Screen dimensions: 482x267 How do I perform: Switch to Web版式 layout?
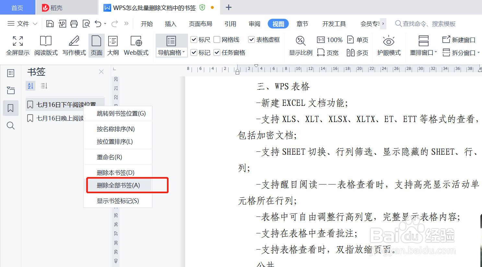[136, 46]
